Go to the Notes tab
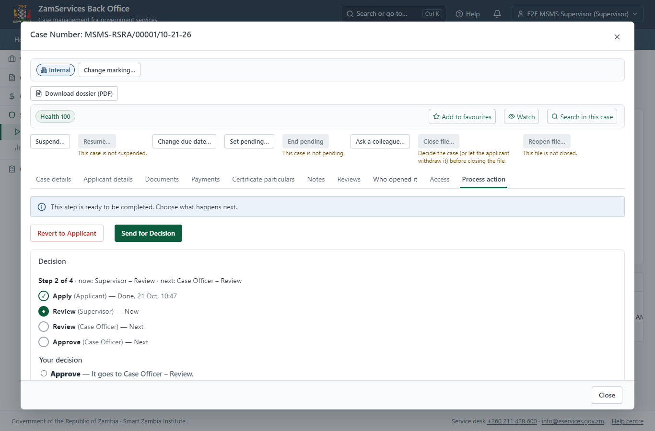 click(x=316, y=179)
